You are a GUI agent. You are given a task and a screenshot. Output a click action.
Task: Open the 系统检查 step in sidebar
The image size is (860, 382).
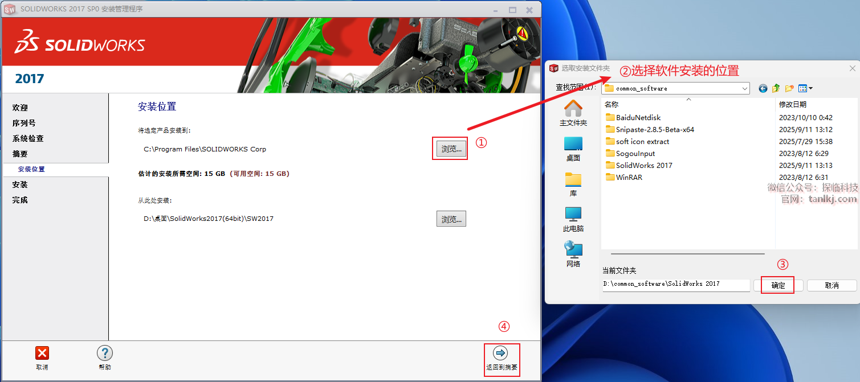[x=28, y=138]
